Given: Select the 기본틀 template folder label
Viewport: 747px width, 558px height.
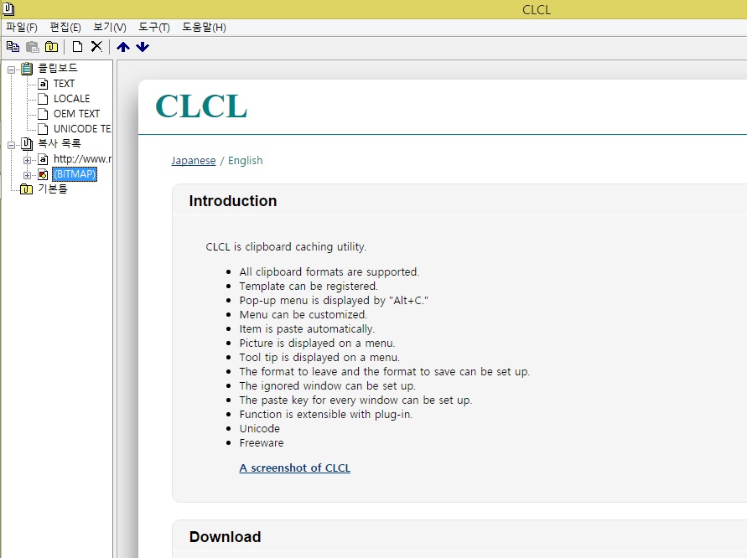Looking at the screenshot, I should point(53,189).
